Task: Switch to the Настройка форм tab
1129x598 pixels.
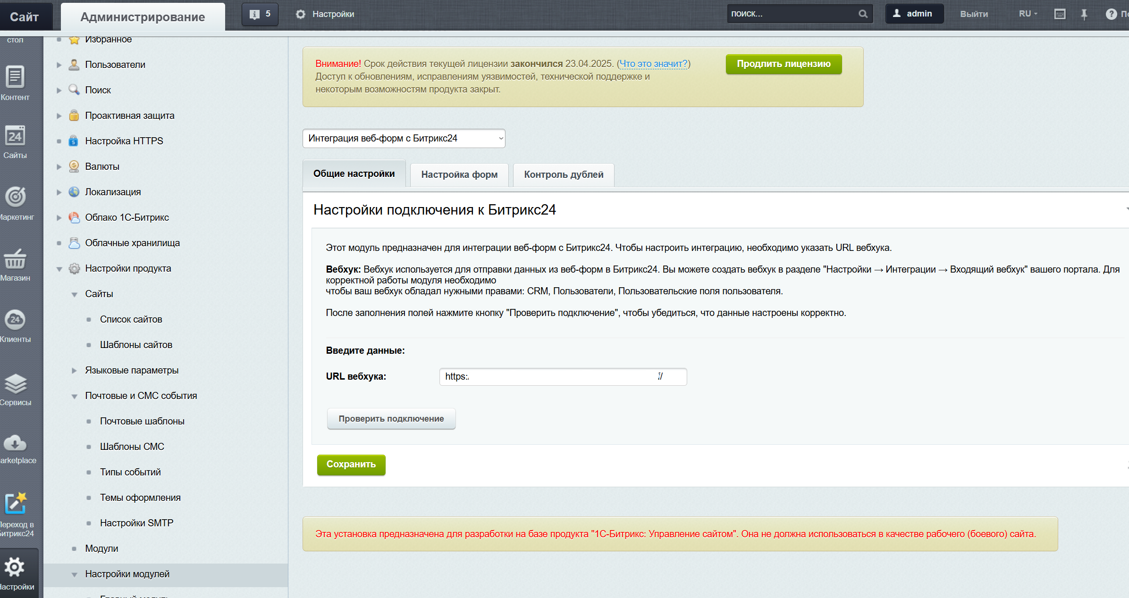Action: (459, 174)
